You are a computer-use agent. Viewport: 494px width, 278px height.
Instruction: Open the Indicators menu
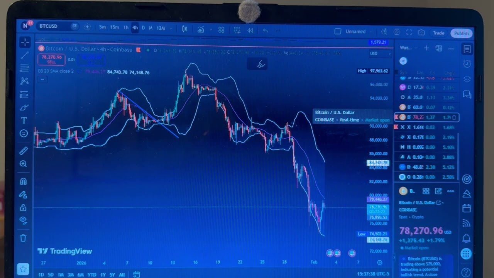(201, 29)
